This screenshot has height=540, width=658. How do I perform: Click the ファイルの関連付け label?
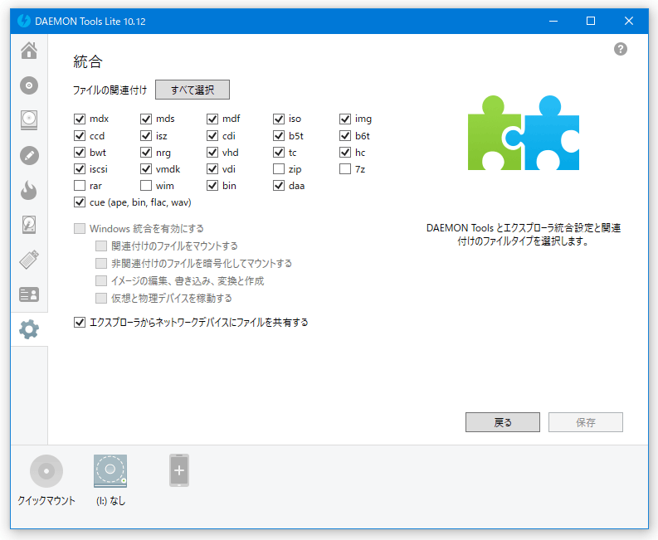pos(110,90)
